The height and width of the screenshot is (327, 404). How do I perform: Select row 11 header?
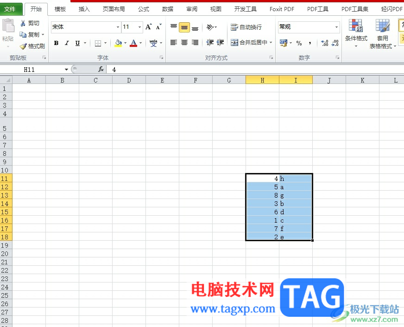point(6,179)
